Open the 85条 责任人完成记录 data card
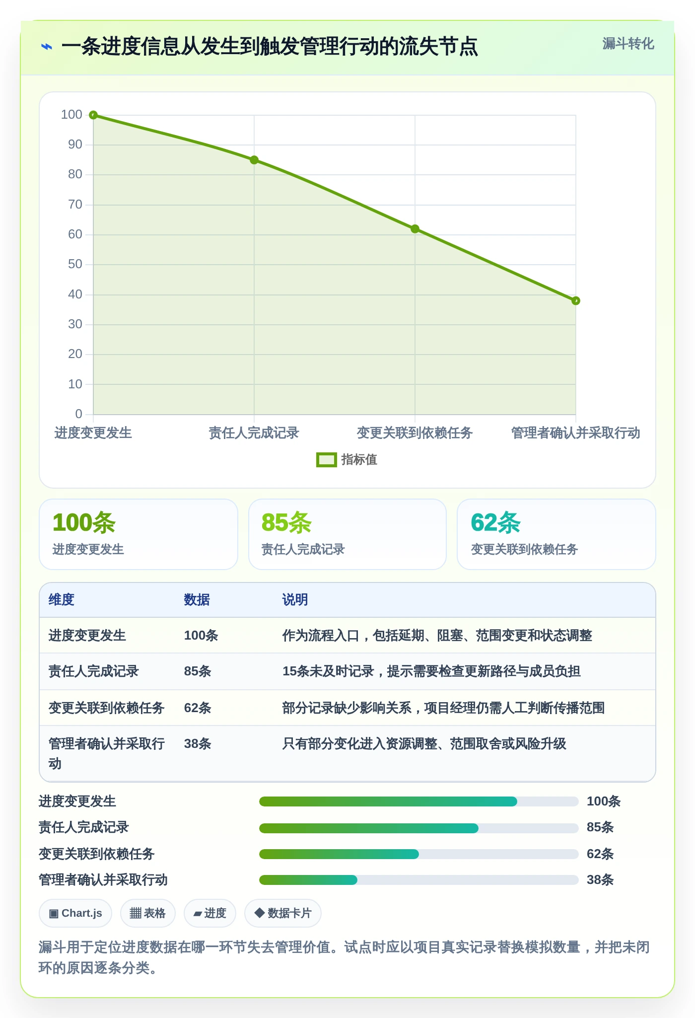 pyautogui.click(x=347, y=534)
